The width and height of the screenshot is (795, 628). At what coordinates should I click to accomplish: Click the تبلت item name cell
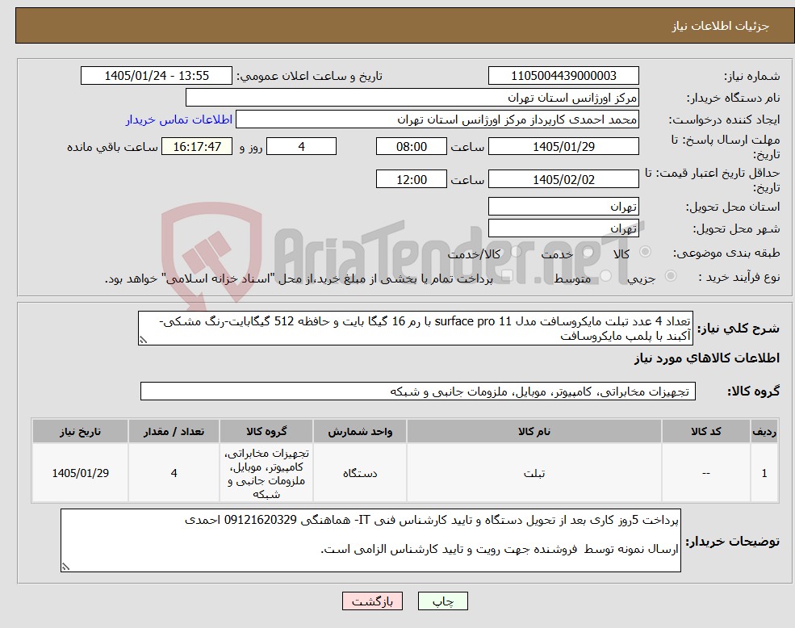tap(533, 473)
